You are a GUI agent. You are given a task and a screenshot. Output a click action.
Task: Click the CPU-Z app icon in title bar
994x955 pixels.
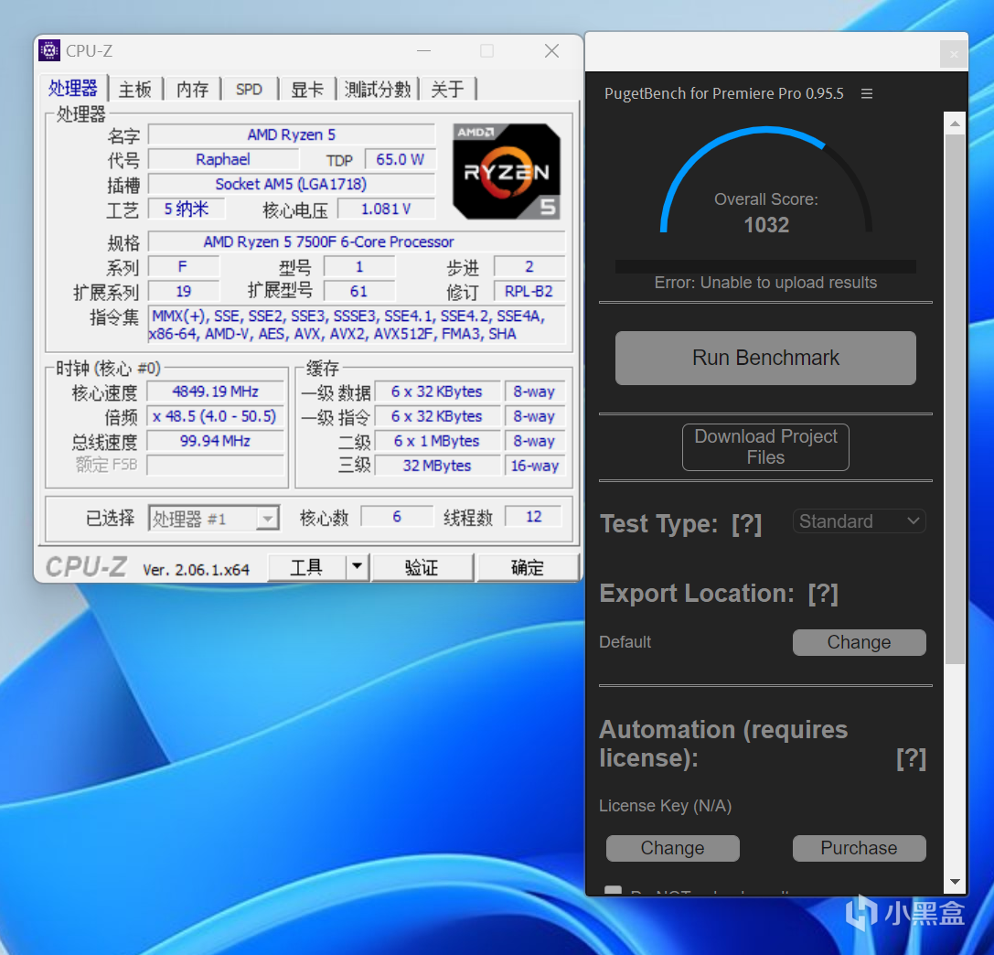point(49,50)
